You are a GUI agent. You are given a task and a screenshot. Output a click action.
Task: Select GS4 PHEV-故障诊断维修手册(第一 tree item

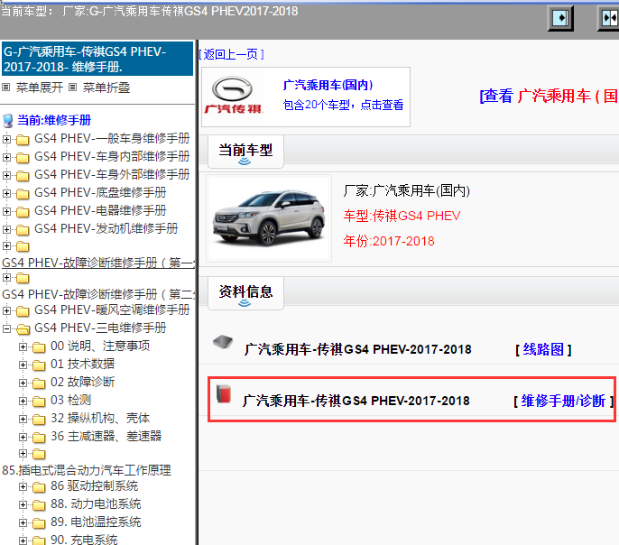coord(98,263)
